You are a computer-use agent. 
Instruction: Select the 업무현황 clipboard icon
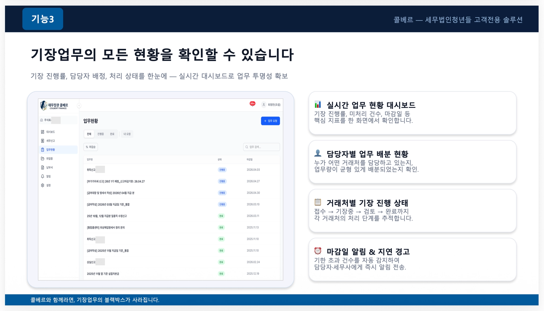(x=42, y=150)
